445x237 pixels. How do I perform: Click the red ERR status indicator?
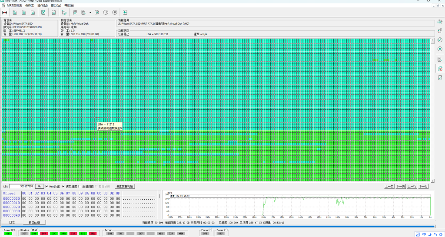click(93, 234)
